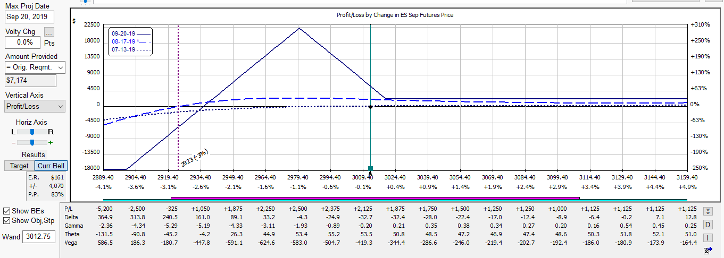Image resolution: width=724 pixels, height=258 pixels.
Task: Click the 22500 y-axis label
Action: pos(92,25)
